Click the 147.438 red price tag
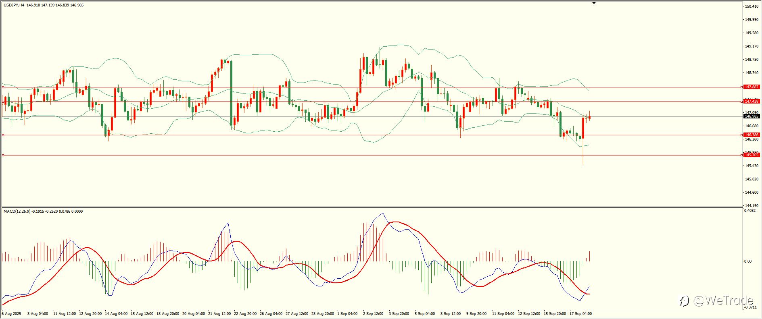Image resolution: width=762 pixels, height=319 pixels. [752, 101]
